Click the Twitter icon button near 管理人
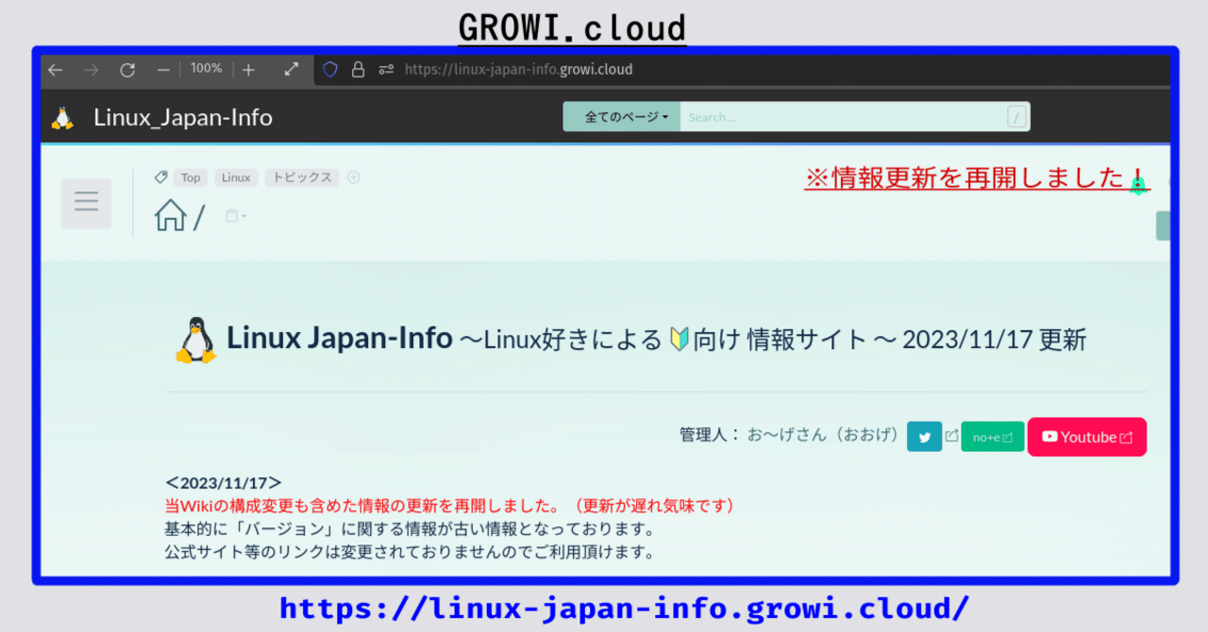 [x=924, y=436]
